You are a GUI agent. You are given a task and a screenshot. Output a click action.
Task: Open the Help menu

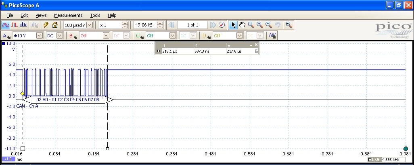tap(112, 15)
